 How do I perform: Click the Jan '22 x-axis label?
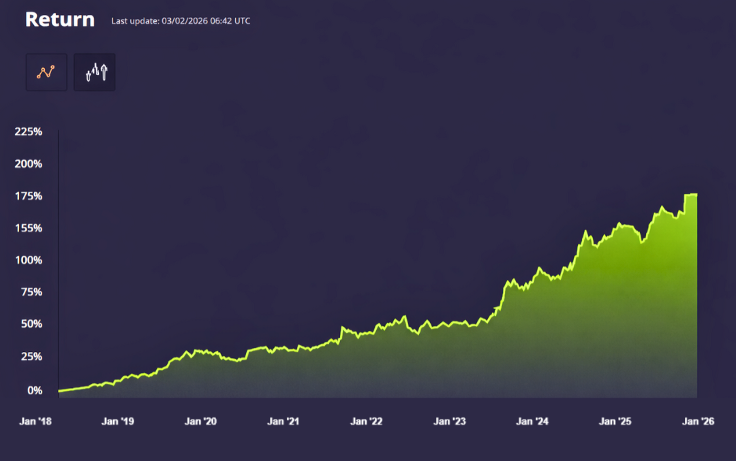(x=366, y=421)
